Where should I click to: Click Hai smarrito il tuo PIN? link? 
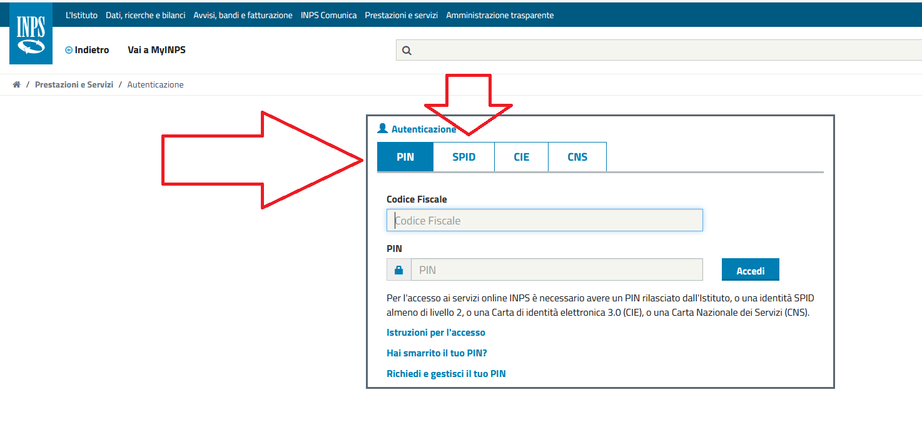[437, 353]
